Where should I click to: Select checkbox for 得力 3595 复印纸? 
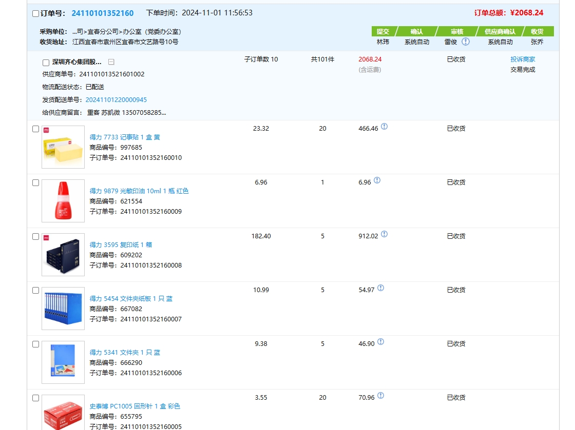point(35,236)
